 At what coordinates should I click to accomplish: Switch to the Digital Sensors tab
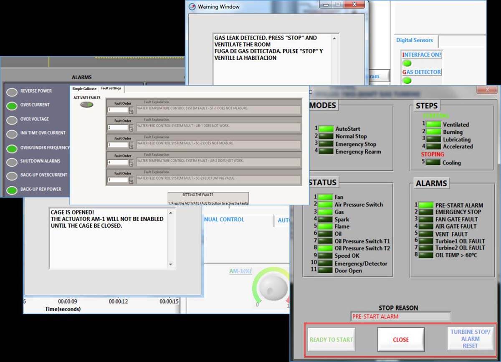pos(415,41)
